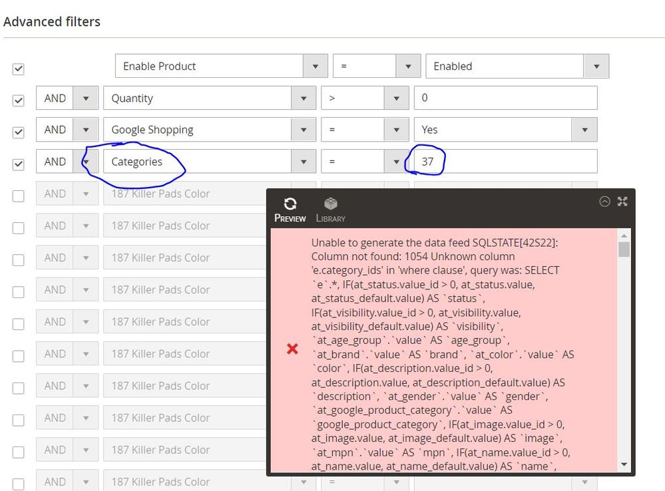Click the red error cross icon

click(x=291, y=349)
